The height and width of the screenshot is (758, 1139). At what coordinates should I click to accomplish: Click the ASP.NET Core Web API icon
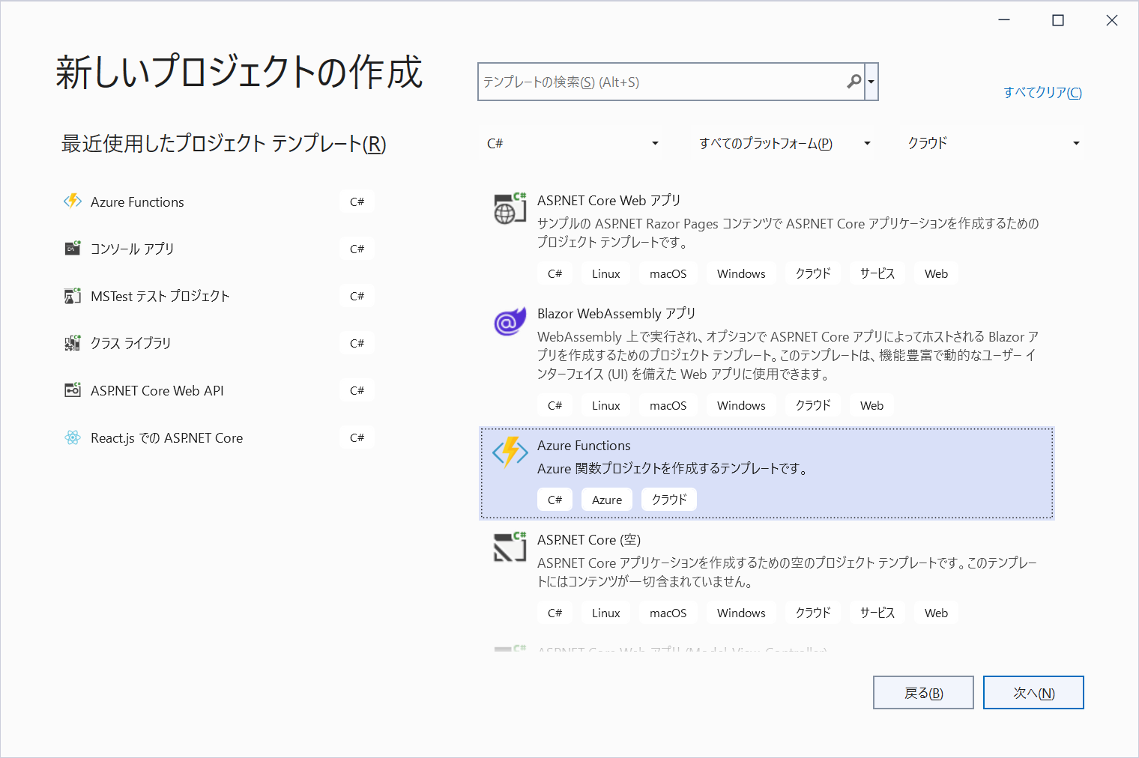[x=73, y=390]
